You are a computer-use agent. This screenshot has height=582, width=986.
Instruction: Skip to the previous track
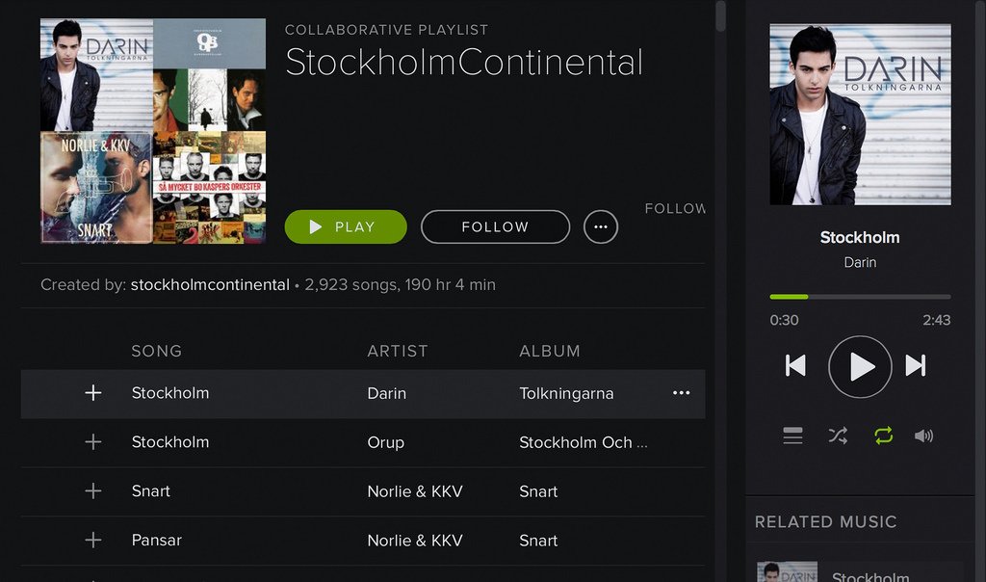coord(795,366)
